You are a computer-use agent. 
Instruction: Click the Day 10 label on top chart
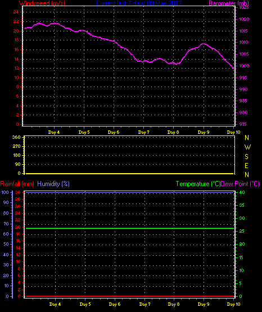(234, 132)
